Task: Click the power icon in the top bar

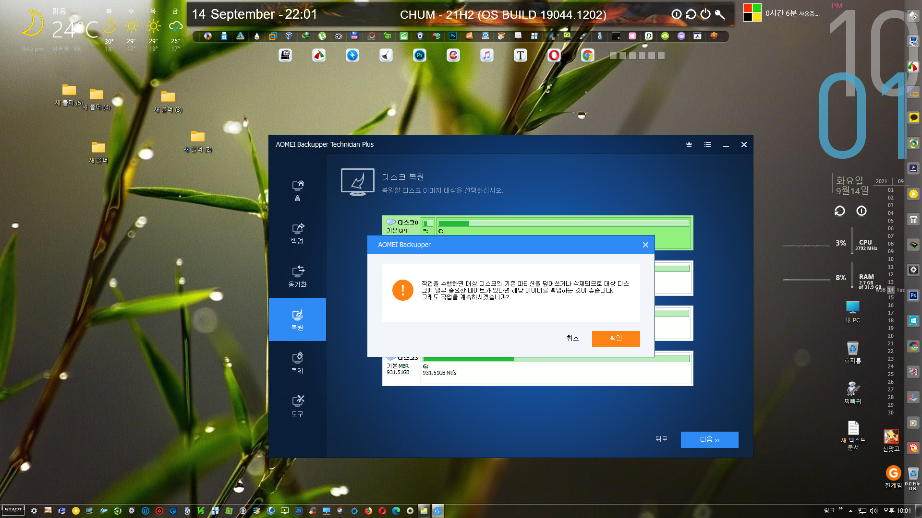Action: (705, 14)
